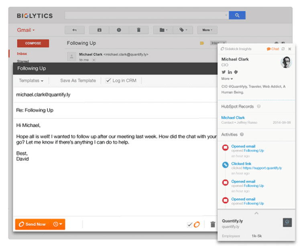Open Michael Clark's LinkedIn profile icon

point(230,72)
